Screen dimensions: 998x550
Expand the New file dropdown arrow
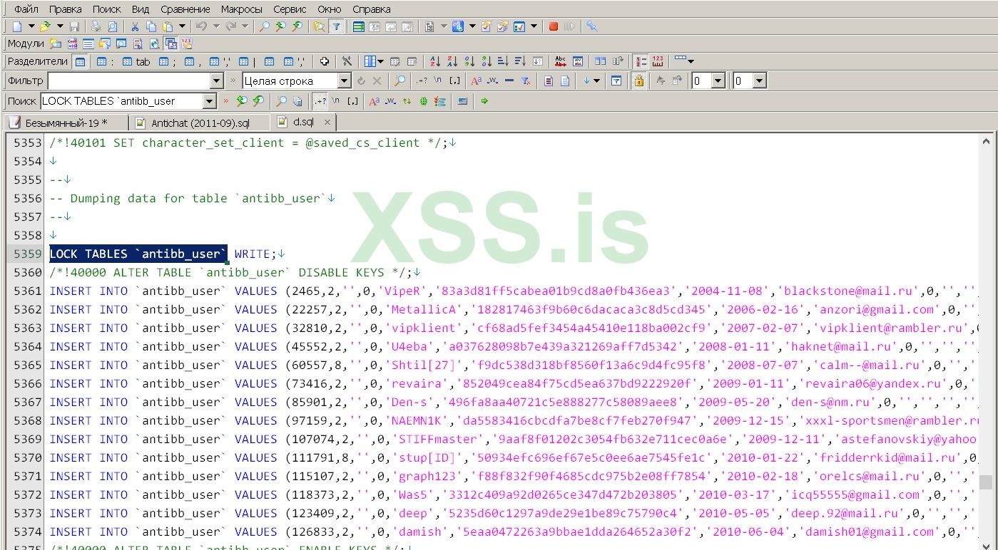(31, 26)
